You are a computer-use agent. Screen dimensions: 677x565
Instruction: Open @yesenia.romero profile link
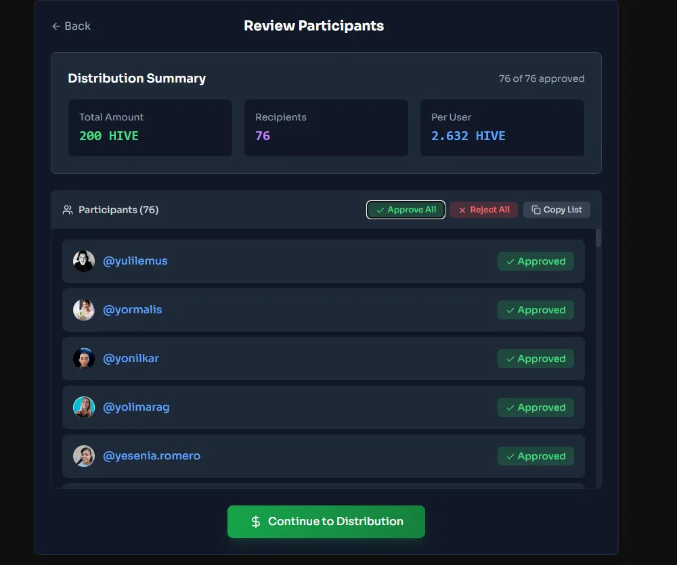point(152,456)
